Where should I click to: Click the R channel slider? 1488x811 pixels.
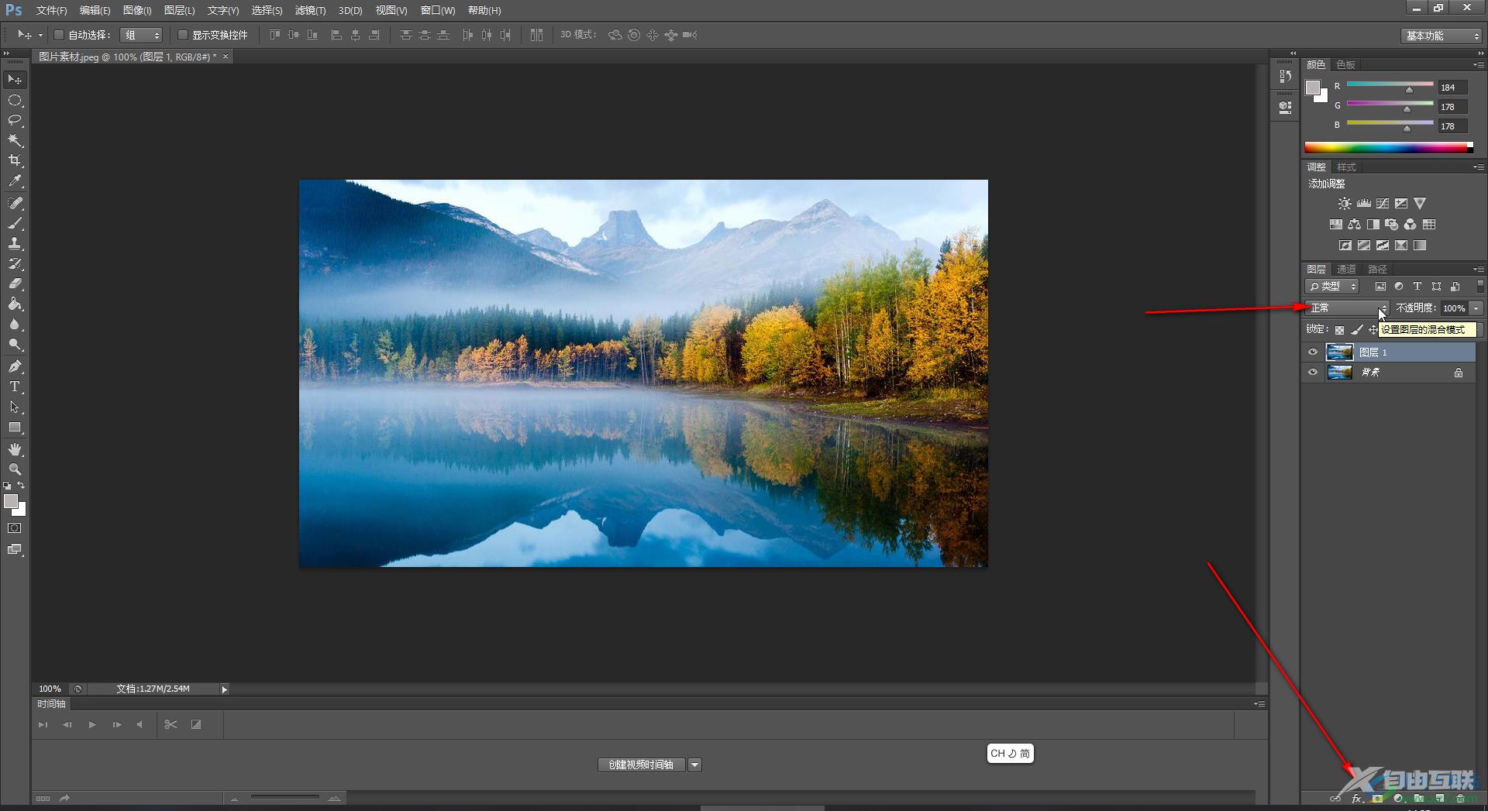(x=1390, y=84)
